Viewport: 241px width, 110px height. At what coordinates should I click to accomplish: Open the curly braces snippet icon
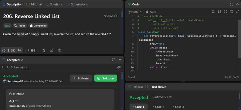coord(225,11)
